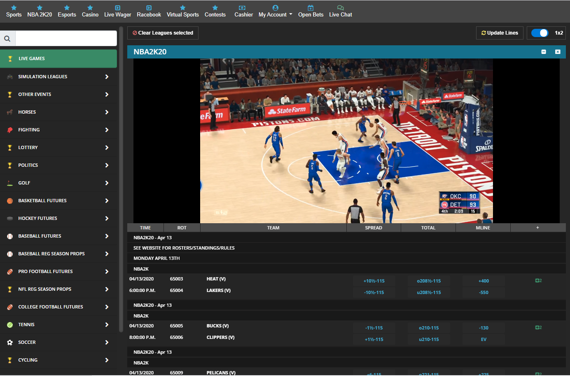This screenshot has height=376, width=570.
Task: Bet Clippers moneyline EV
Action: (484, 339)
